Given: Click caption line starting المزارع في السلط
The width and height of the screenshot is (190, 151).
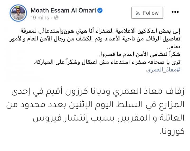Looking at the screenshot, I should click(95, 105).
